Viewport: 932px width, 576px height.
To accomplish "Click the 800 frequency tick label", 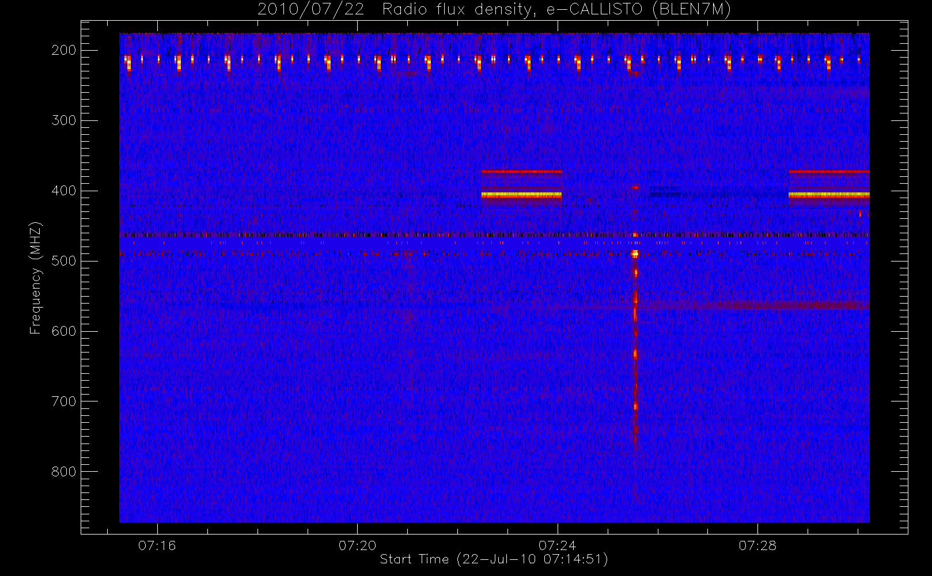I will click(x=64, y=472).
